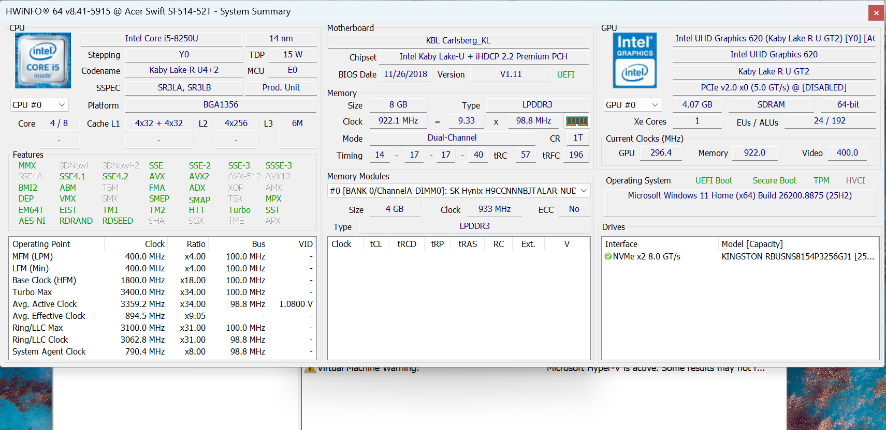Image resolution: width=886 pixels, height=430 pixels.
Task: Click the greyed AVX-512 feature flag
Action: 244,176
